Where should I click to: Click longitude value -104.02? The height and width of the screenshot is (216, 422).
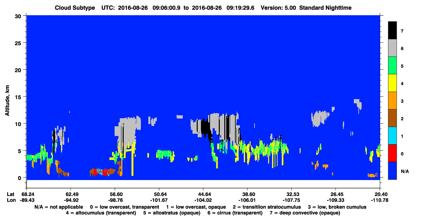[203, 200]
